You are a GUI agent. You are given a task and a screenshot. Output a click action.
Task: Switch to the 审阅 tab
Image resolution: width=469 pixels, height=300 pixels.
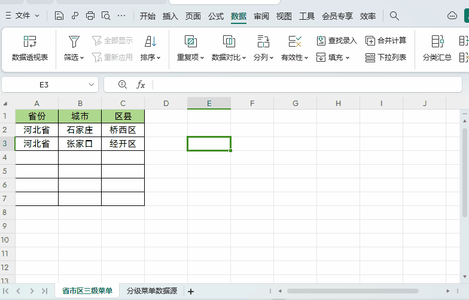tap(261, 16)
